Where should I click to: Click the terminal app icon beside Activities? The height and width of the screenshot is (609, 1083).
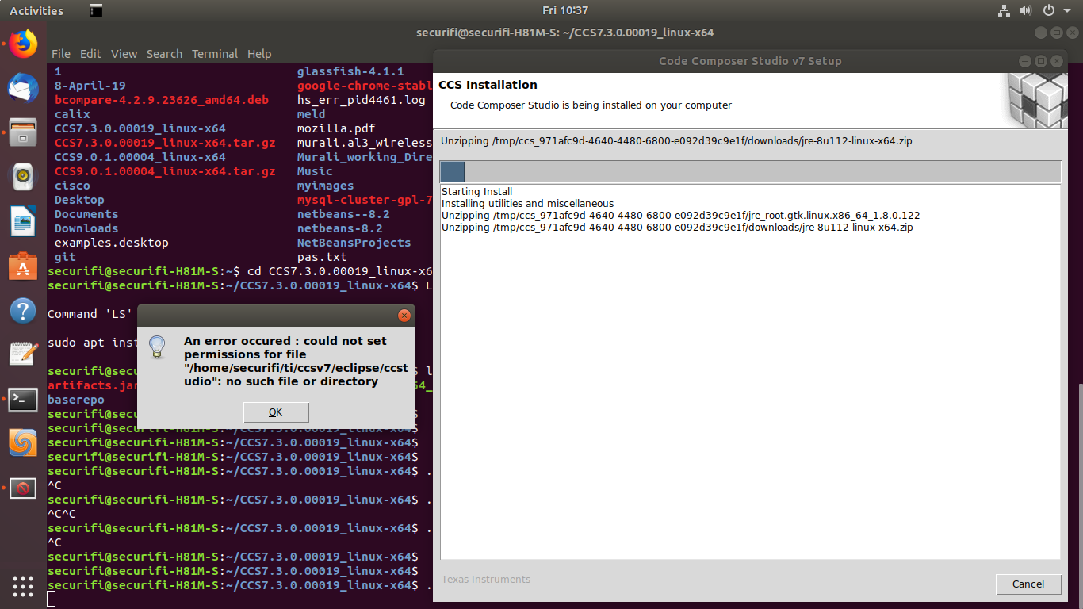96,10
